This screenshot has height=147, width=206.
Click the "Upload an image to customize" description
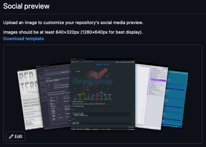coord(73,23)
